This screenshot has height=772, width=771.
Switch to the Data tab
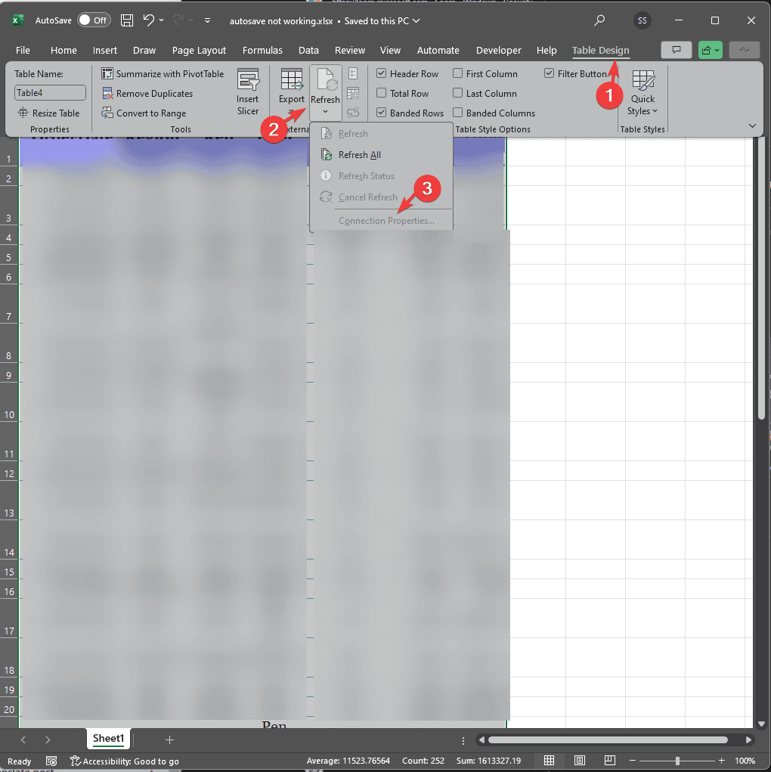[x=308, y=50]
